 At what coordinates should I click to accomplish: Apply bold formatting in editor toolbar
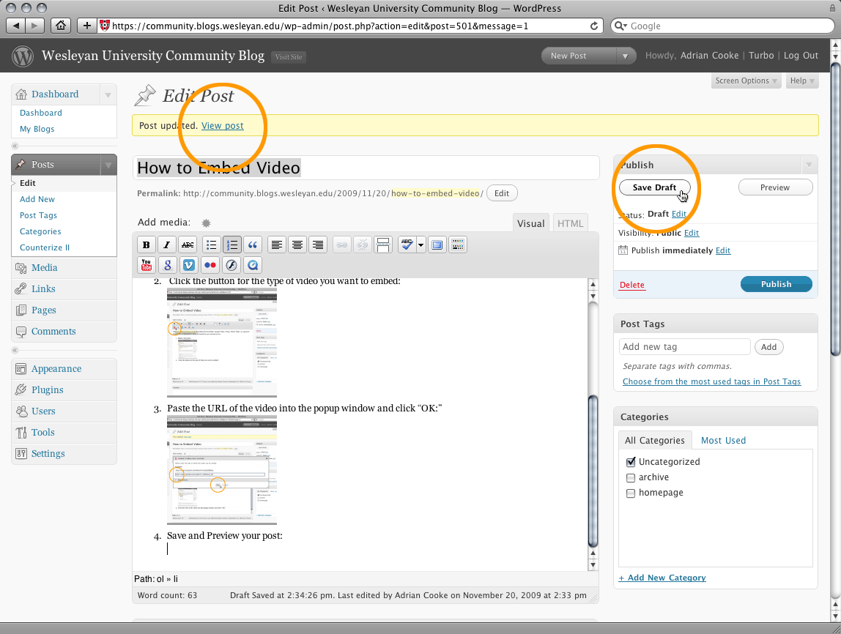[x=146, y=245]
